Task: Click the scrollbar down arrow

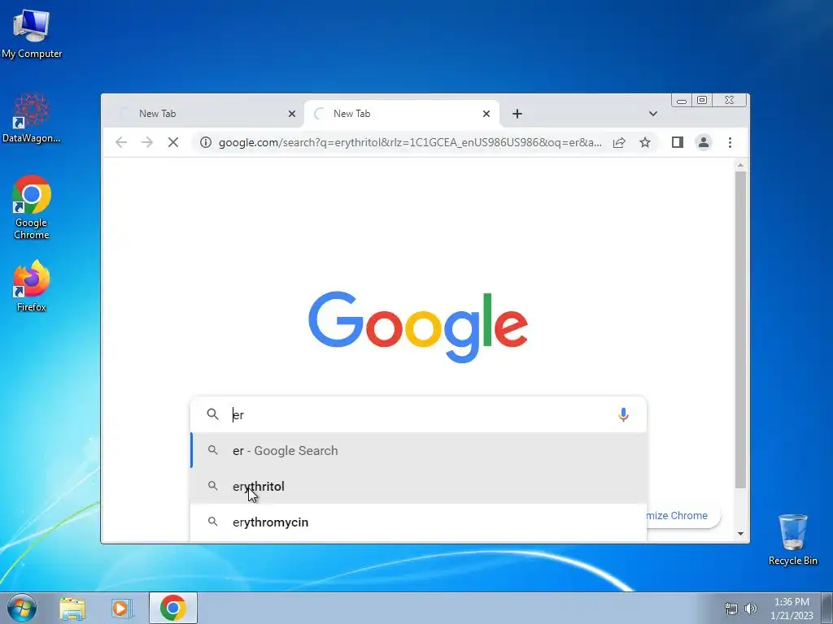Action: pos(740,534)
